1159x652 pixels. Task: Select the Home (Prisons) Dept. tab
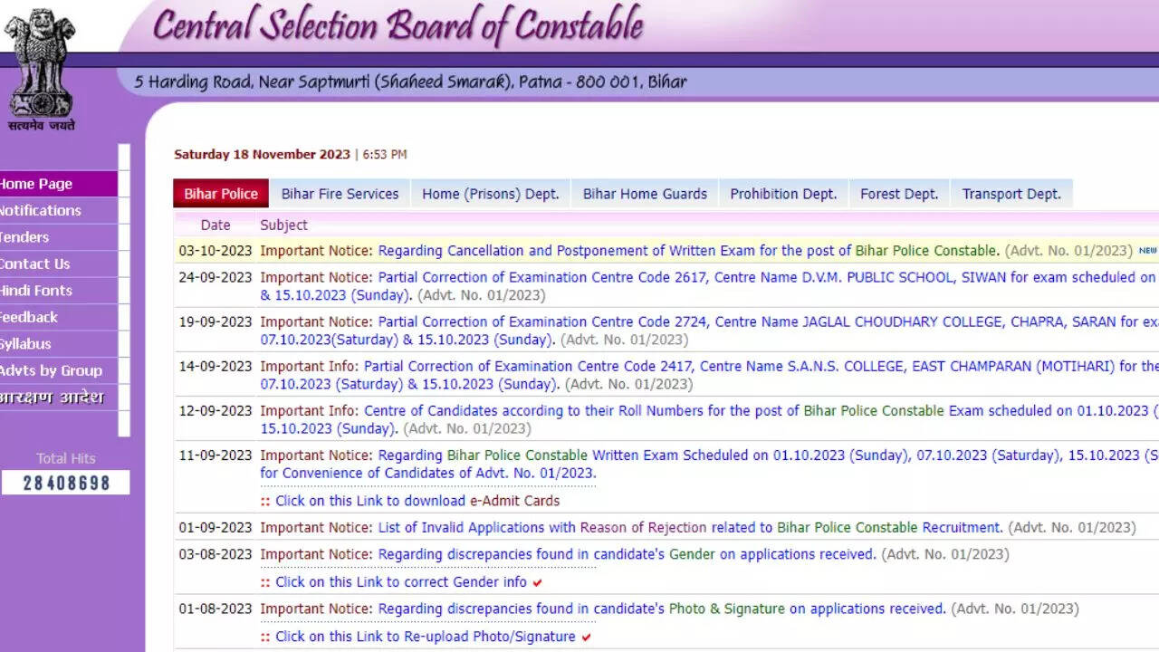490,194
